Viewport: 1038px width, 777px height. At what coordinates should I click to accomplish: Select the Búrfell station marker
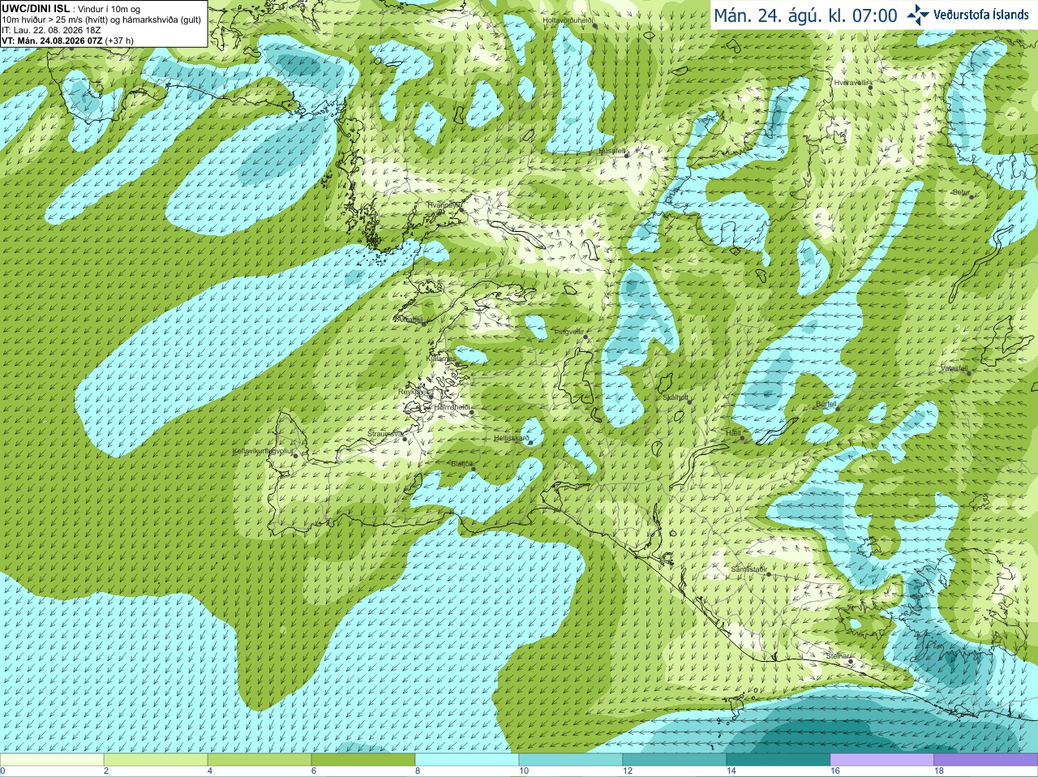coord(838,408)
